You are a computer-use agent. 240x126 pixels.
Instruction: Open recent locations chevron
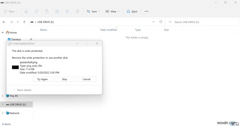[x=18, y=22]
